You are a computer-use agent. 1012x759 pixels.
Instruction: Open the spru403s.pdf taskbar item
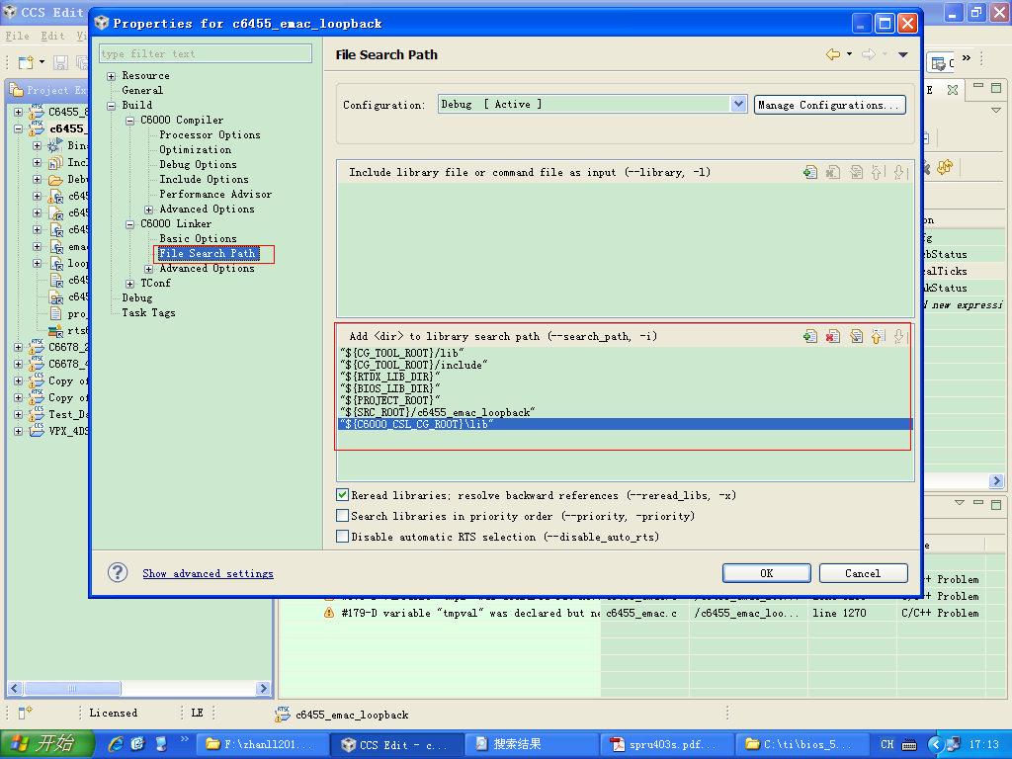(666, 744)
